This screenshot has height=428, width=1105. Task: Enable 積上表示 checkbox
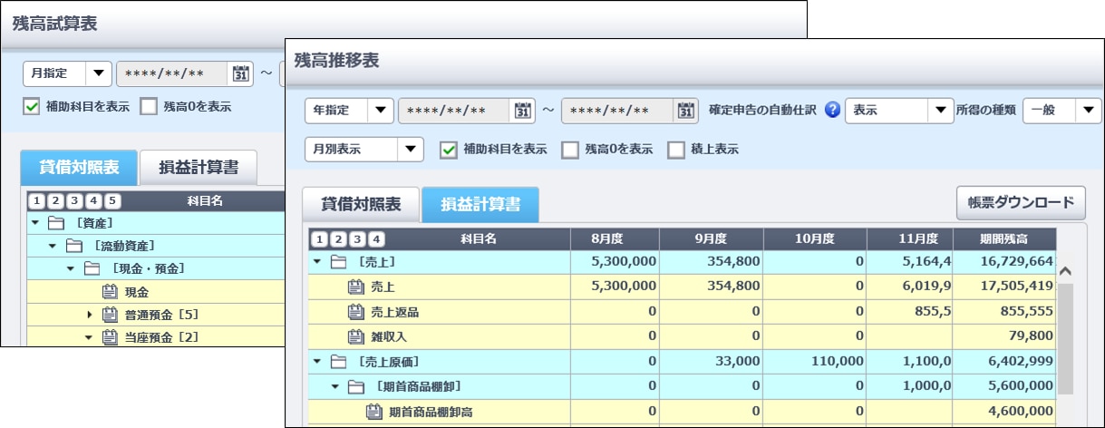point(675,150)
